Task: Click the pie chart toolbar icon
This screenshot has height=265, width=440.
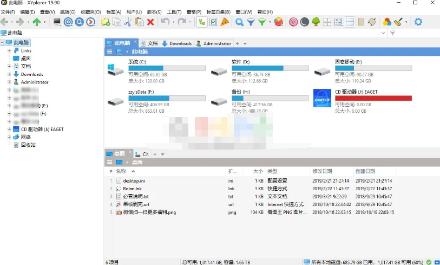Action: point(278,22)
